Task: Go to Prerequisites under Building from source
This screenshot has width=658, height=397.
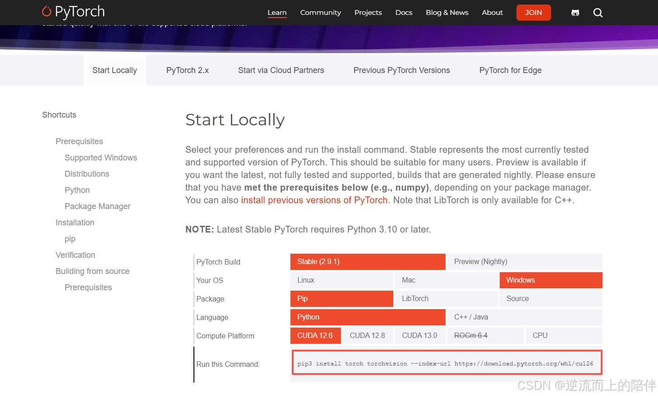Action: [x=88, y=287]
